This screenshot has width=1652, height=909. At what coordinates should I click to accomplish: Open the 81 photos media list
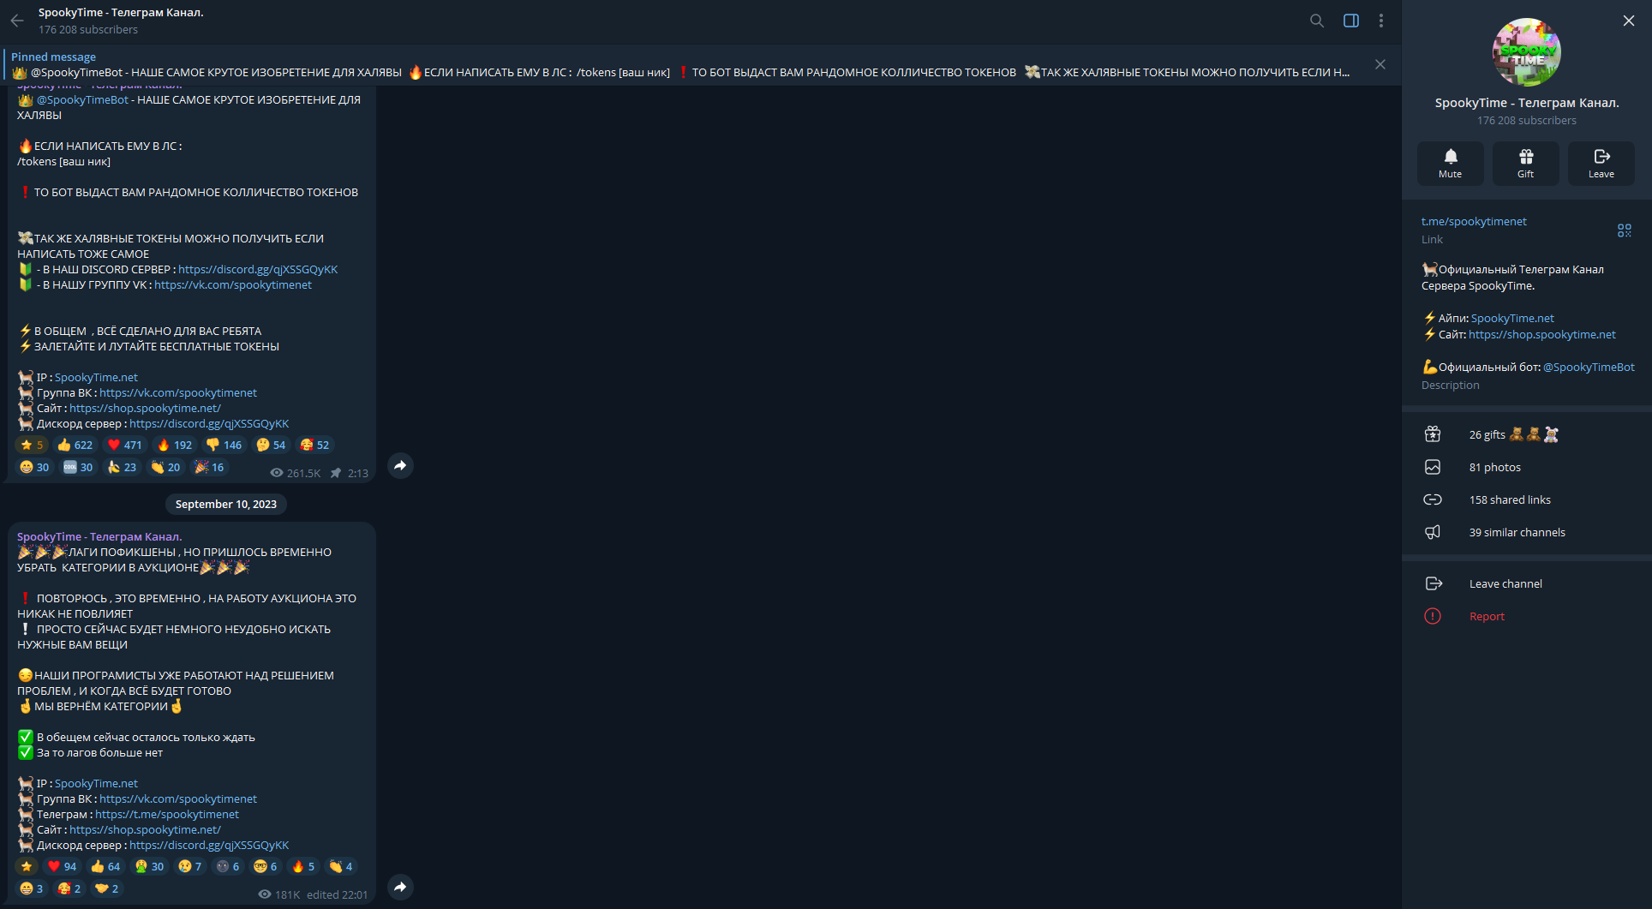click(x=1527, y=467)
